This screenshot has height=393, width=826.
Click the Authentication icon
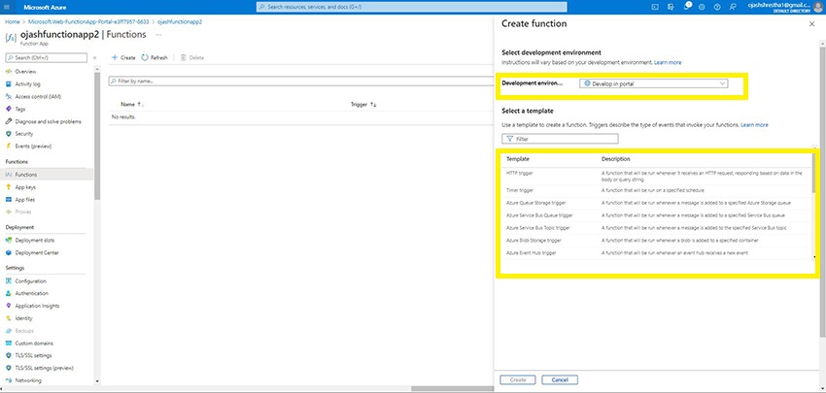coord(9,294)
